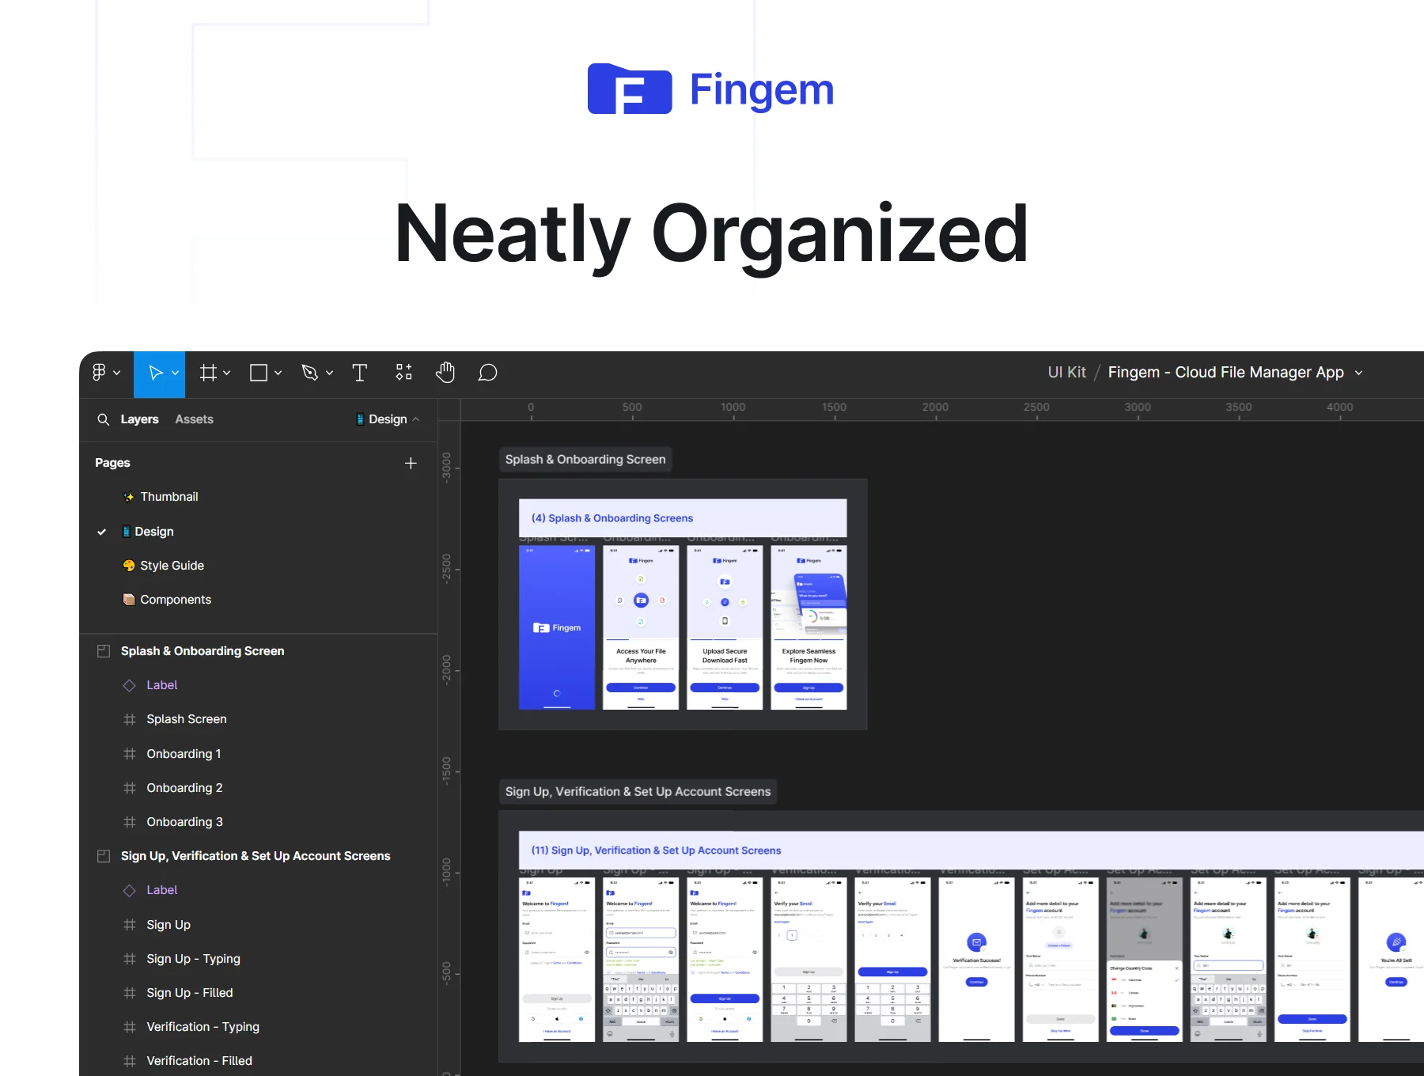Select the Onboarding 2 layer

(x=184, y=788)
